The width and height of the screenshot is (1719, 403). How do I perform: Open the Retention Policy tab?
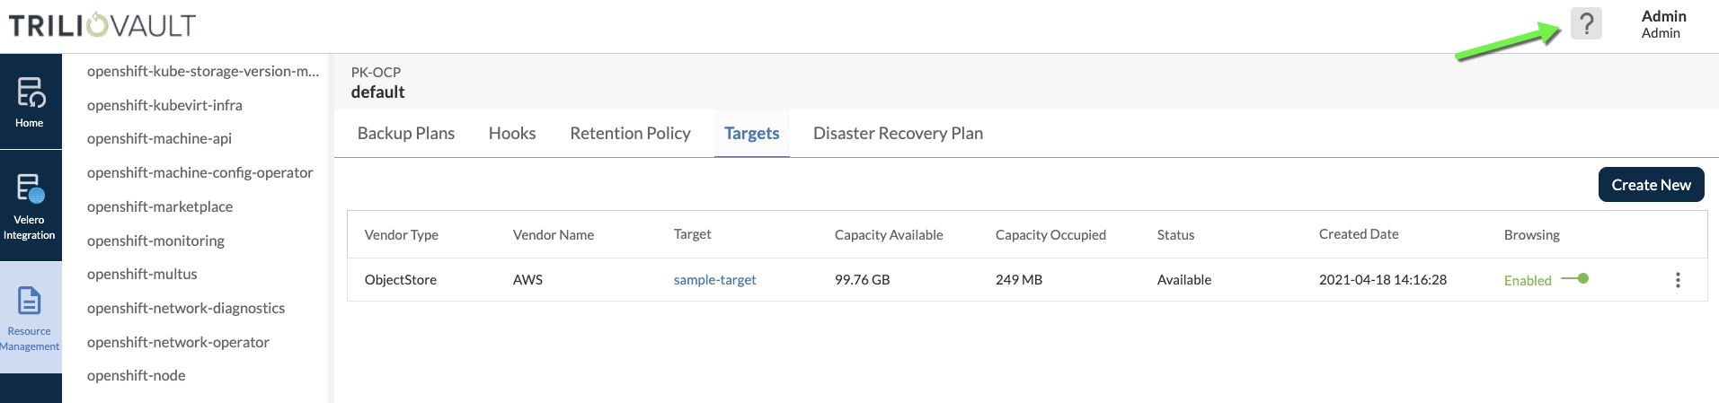point(630,134)
